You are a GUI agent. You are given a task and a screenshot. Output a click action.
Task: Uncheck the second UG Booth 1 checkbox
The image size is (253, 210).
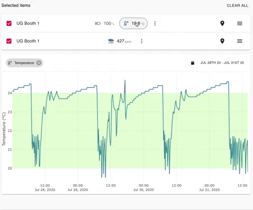(9, 41)
